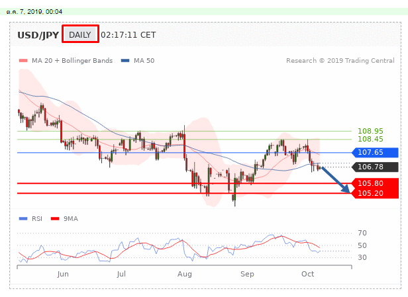This screenshot has width=408, height=297.
Task: Click the Aug month axis label
Action: (185, 274)
